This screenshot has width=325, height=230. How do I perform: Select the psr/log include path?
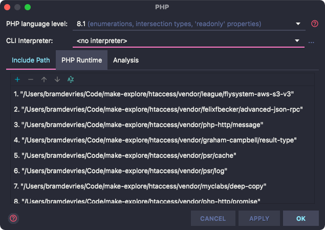pyautogui.click(x=163, y=171)
